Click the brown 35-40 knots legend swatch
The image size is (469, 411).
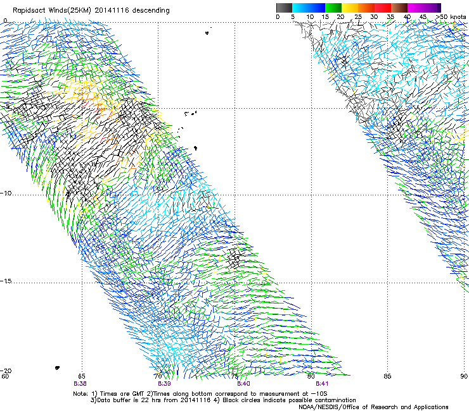pyautogui.click(x=399, y=8)
